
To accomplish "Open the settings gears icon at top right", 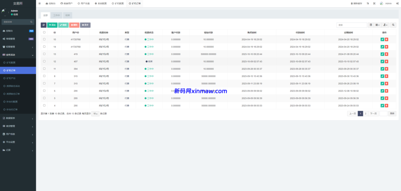I will (397, 4).
